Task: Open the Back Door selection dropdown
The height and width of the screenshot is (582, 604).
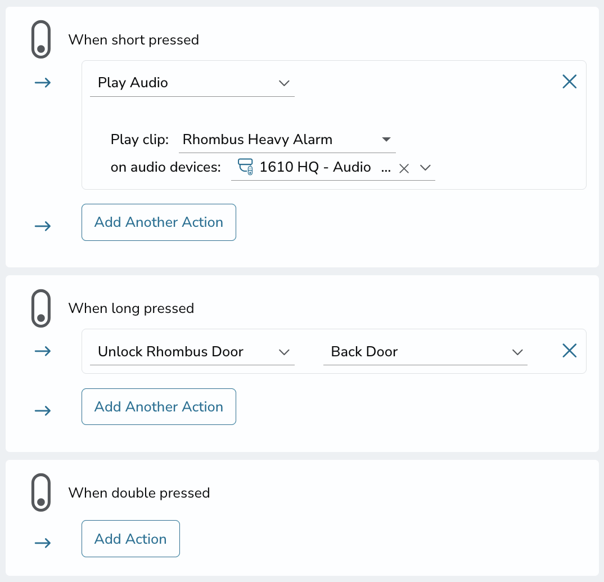Action: point(425,352)
